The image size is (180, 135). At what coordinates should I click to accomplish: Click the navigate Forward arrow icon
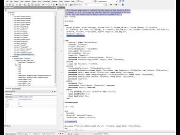(x=116, y=4)
